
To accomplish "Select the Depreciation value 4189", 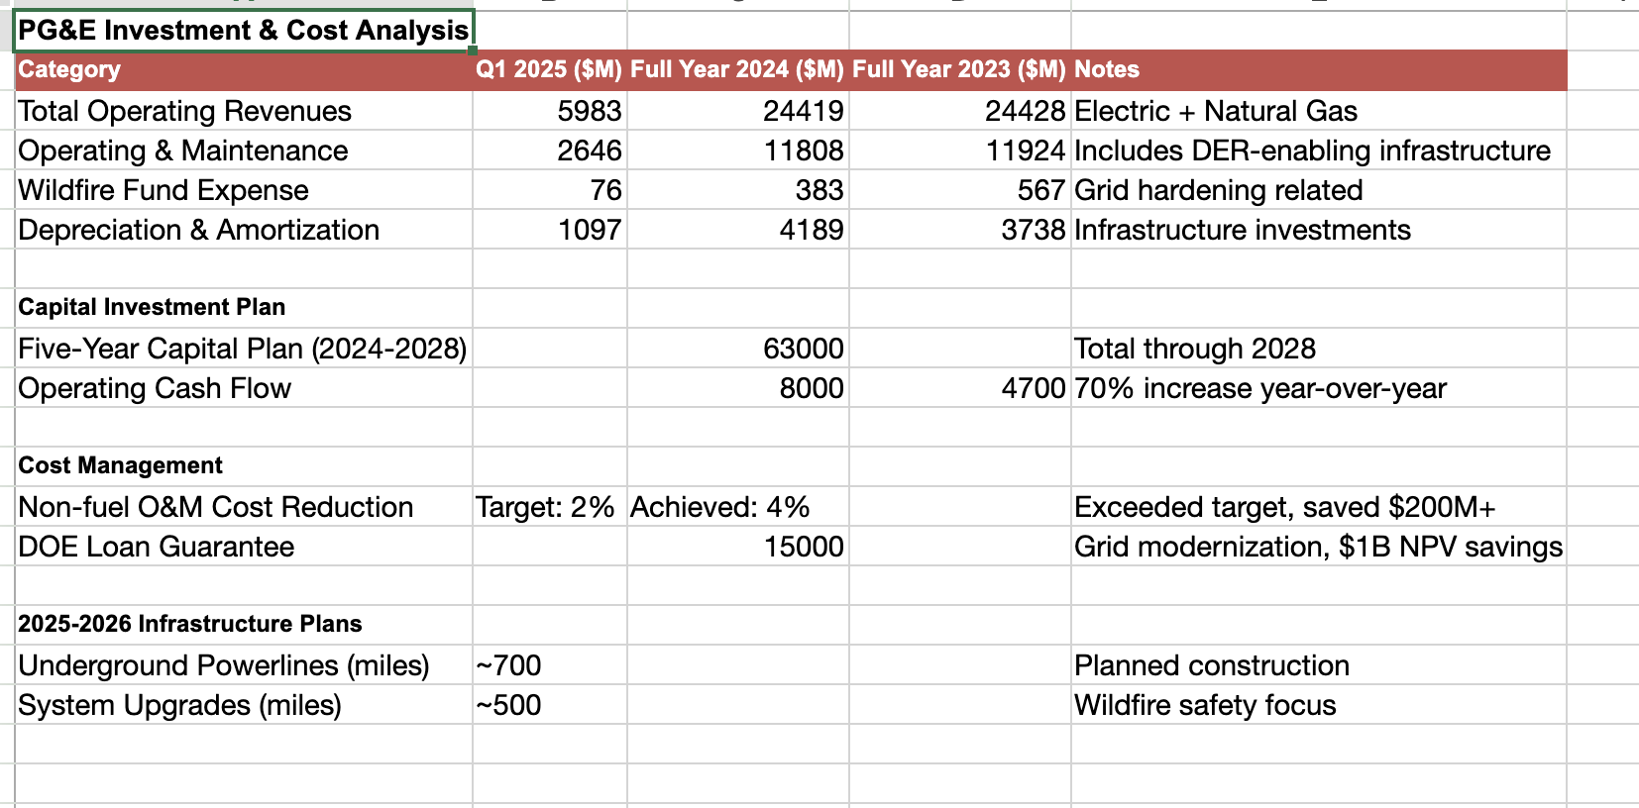I will [812, 230].
